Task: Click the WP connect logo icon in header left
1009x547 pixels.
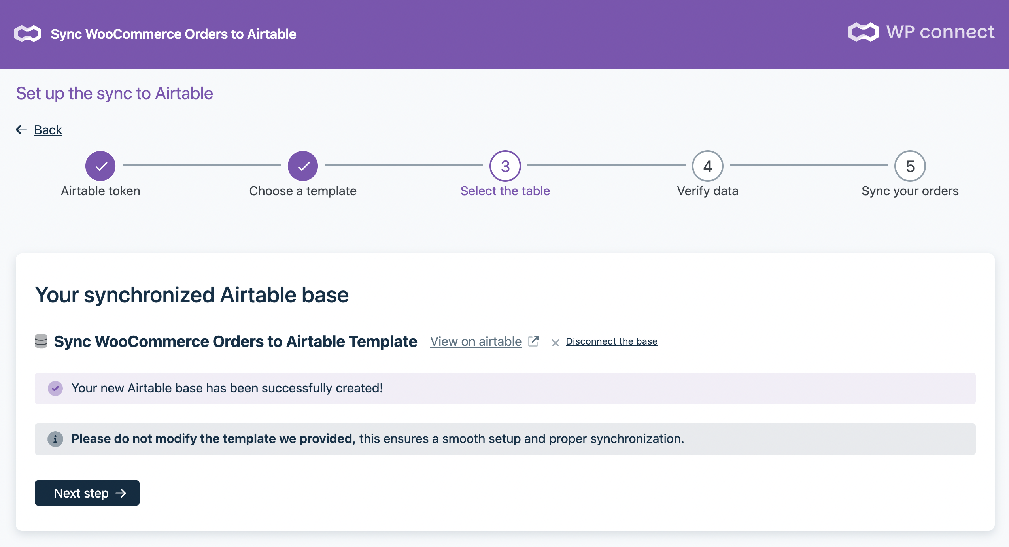Action: pos(28,34)
